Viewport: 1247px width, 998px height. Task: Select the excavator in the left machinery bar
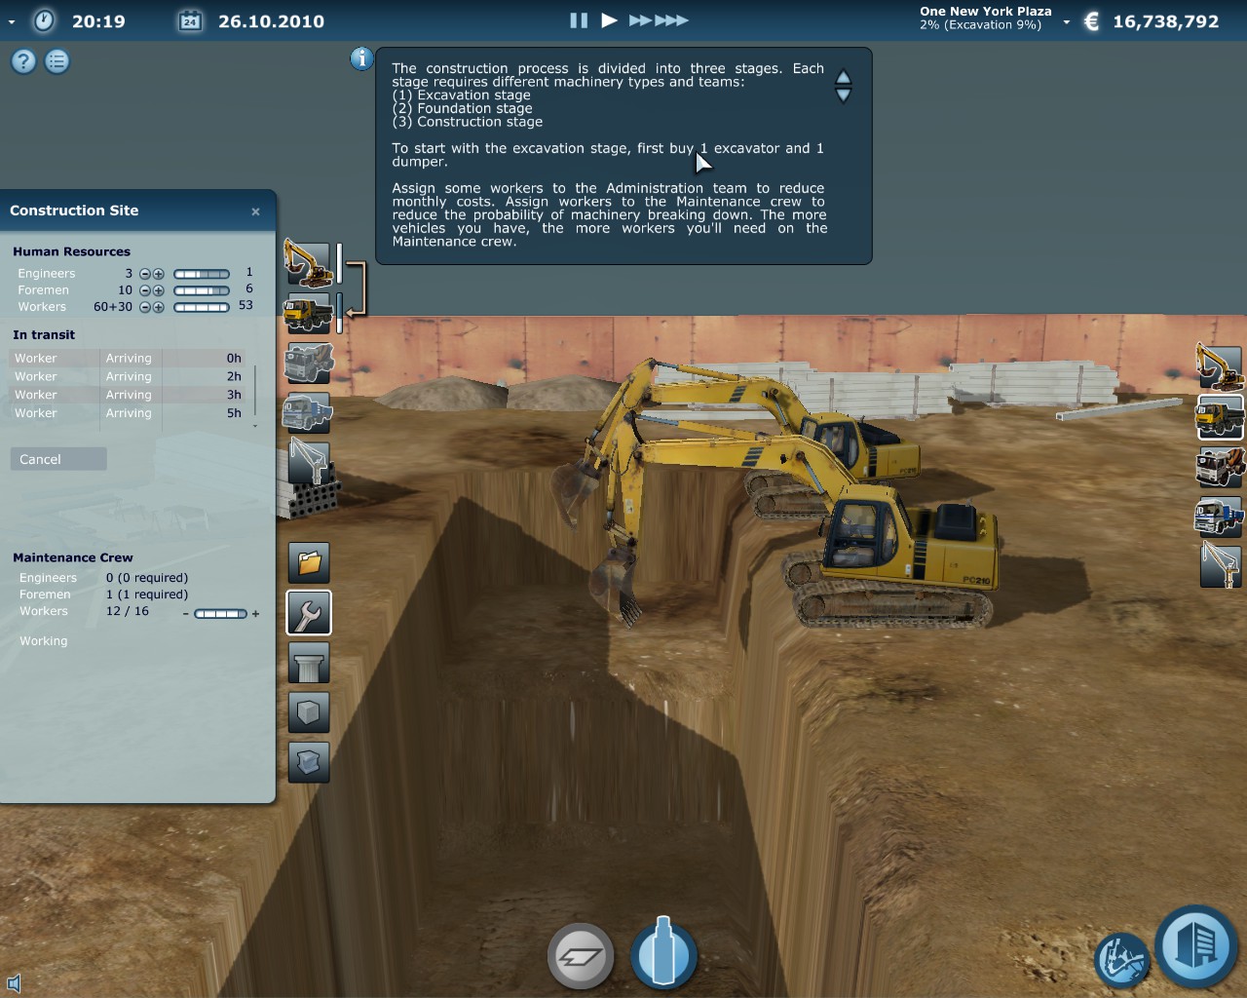tap(308, 264)
